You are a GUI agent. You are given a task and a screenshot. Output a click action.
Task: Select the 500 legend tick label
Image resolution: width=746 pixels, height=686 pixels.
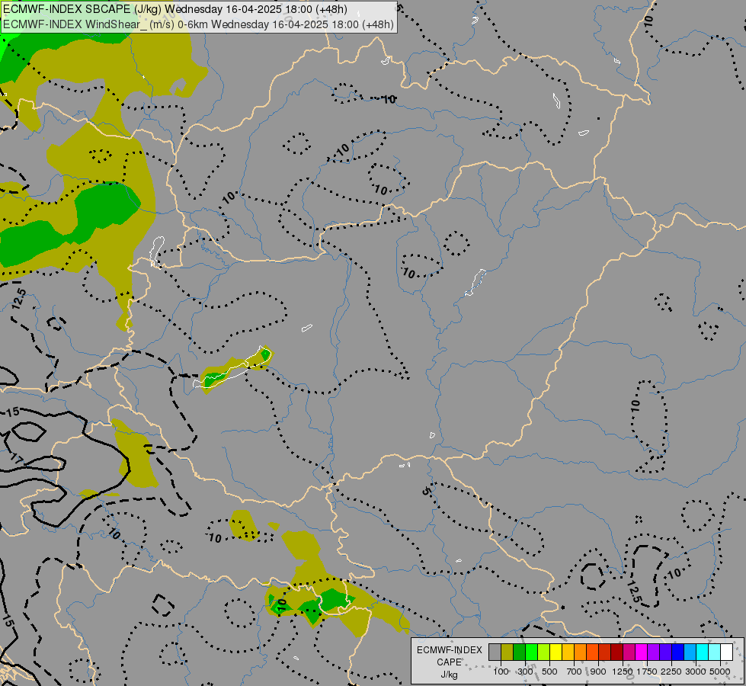click(x=549, y=672)
